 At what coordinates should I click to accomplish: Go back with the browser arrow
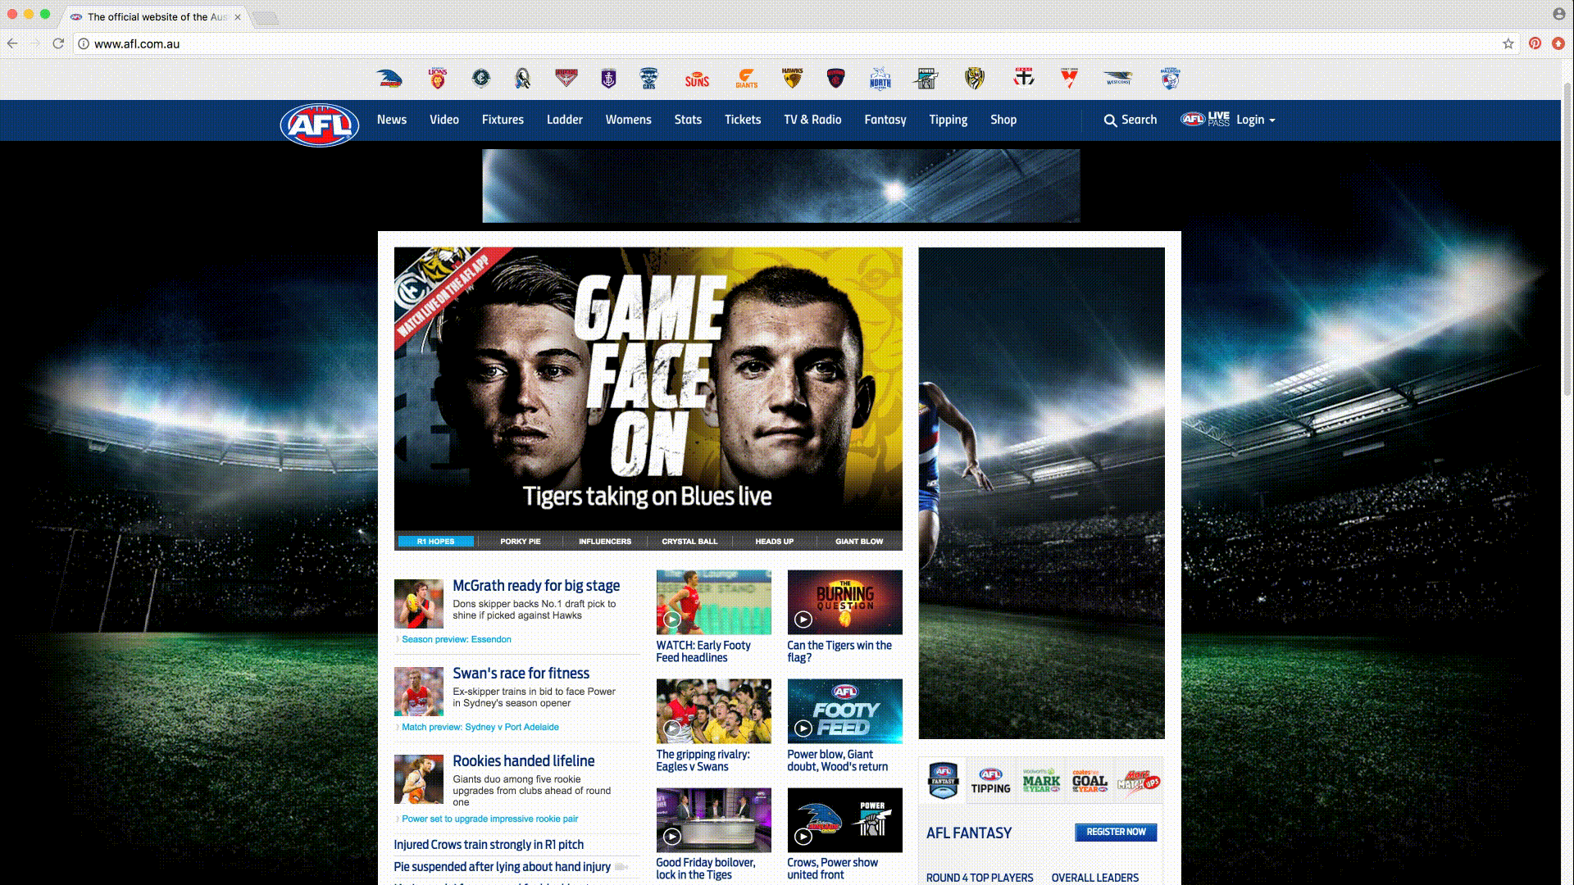pyautogui.click(x=12, y=43)
